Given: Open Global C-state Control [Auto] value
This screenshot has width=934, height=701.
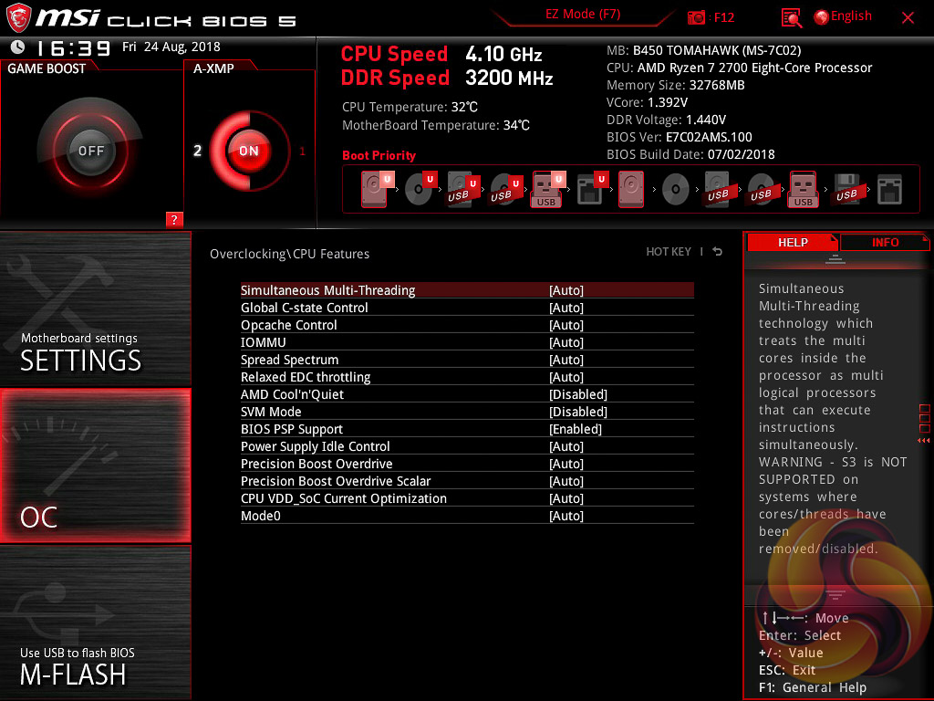Looking at the screenshot, I should pyautogui.click(x=566, y=308).
